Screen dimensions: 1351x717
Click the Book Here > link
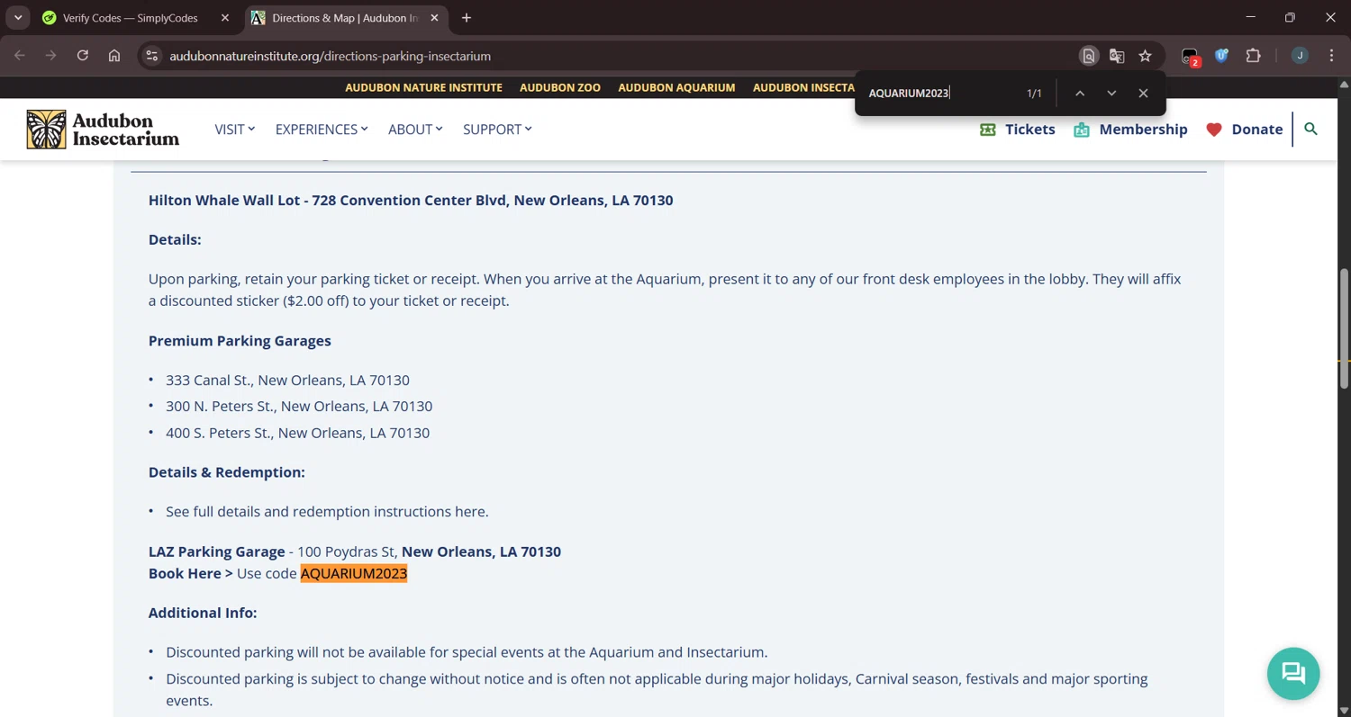tap(190, 574)
